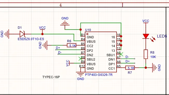Click the R6 designator label
This screenshot has height=95, width=169.
tap(69, 41)
